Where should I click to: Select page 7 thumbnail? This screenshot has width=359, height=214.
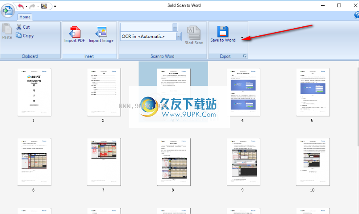[104, 162]
